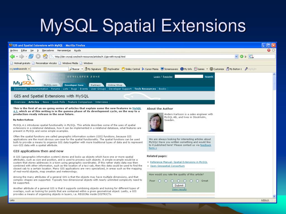Click the red Adblock icon by the menu bar
This screenshot has width=286, height=214.
coord(269,50)
